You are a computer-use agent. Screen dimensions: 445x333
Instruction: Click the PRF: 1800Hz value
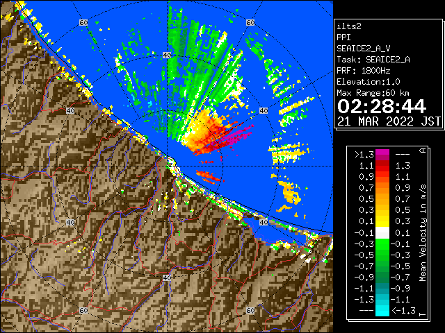tap(364, 71)
